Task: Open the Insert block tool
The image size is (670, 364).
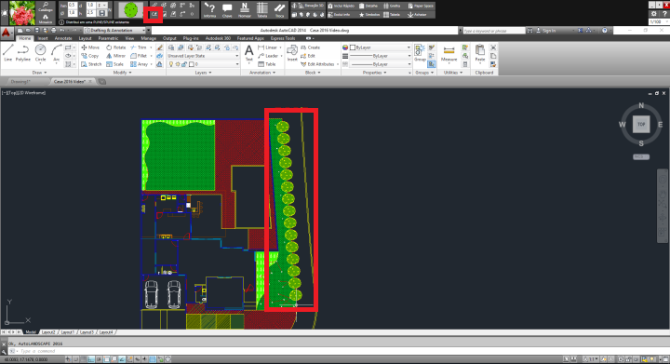Action: click(x=292, y=53)
